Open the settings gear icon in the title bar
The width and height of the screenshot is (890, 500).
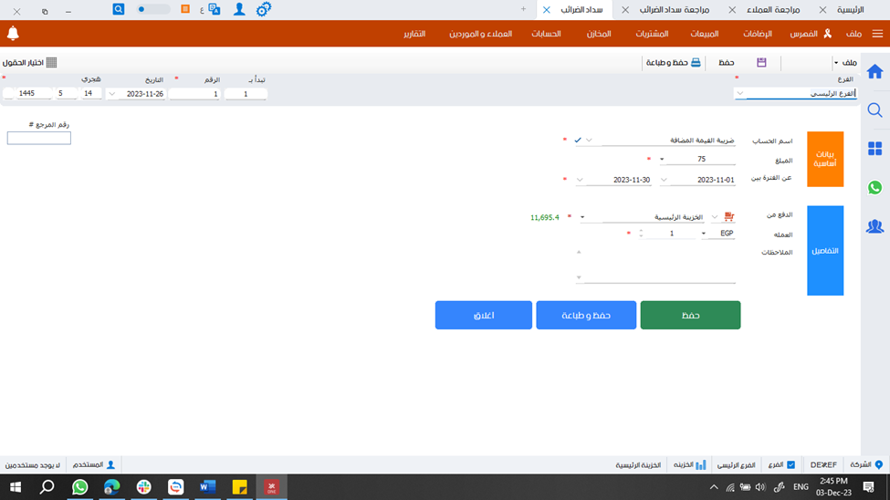click(263, 9)
